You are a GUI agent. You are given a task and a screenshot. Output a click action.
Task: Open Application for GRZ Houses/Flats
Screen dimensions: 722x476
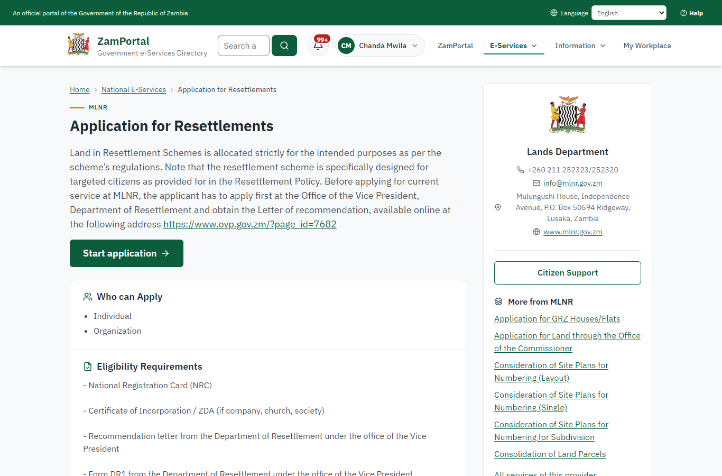[x=557, y=318]
